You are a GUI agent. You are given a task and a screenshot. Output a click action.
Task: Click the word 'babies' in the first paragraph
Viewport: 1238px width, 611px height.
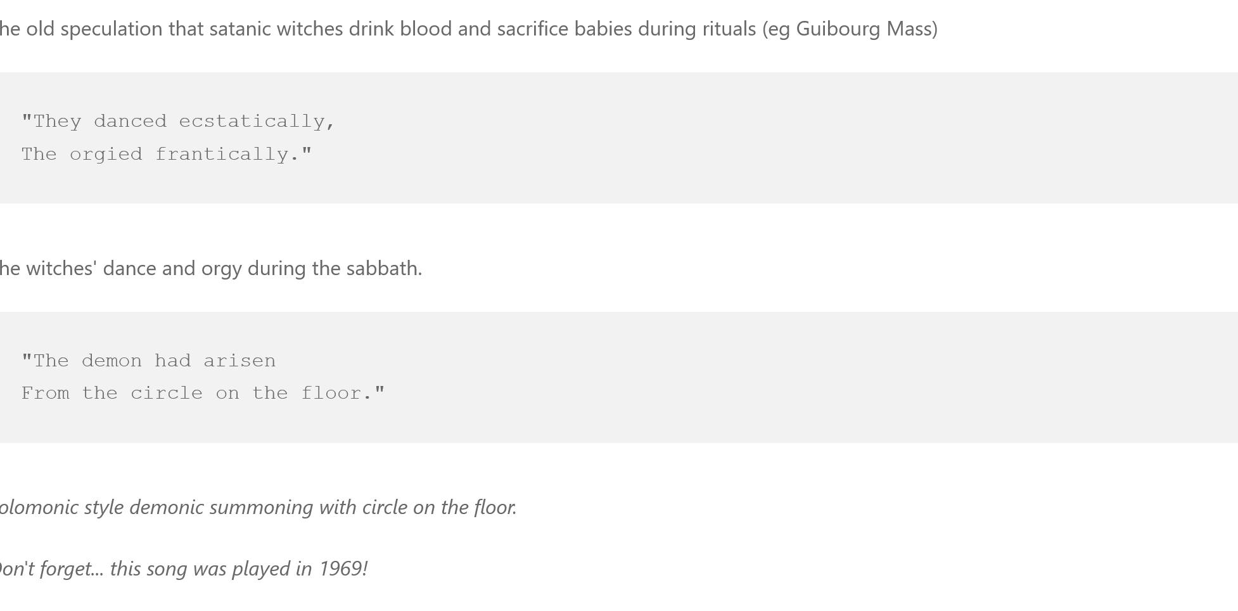603,29
